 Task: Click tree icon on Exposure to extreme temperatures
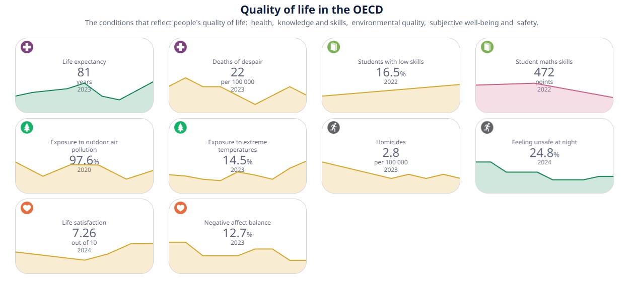[x=180, y=128]
